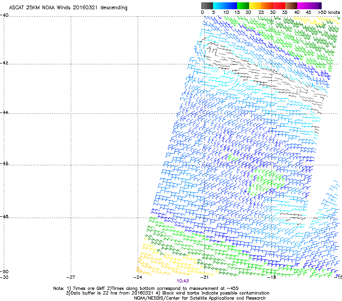Screen dimensions: 342x301
Task: Click the '-24' longitude axis label
Action: click(138, 277)
